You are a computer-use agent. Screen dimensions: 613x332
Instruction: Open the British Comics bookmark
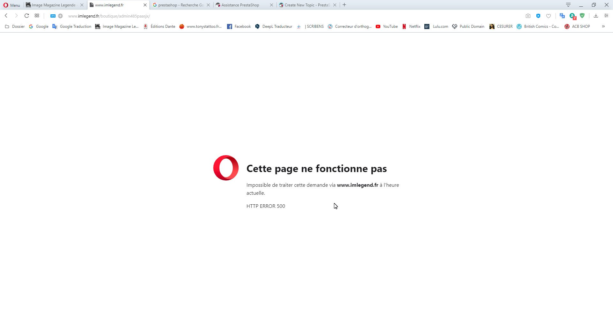[x=538, y=26]
